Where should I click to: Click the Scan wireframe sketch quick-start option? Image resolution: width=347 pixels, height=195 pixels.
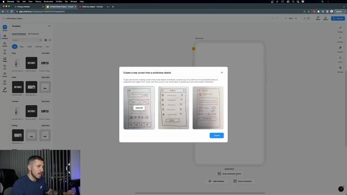pyautogui.click(x=229, y=174)
